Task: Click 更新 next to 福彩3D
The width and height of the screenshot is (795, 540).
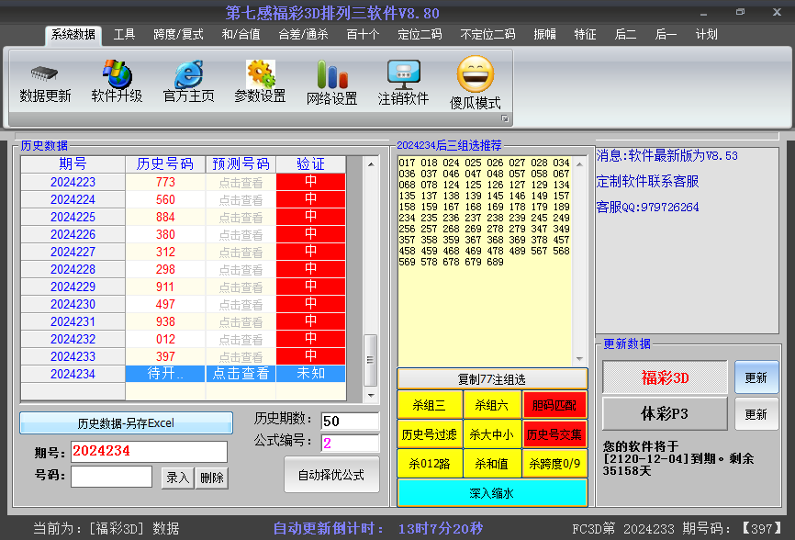Action: (x=756, y=377)
